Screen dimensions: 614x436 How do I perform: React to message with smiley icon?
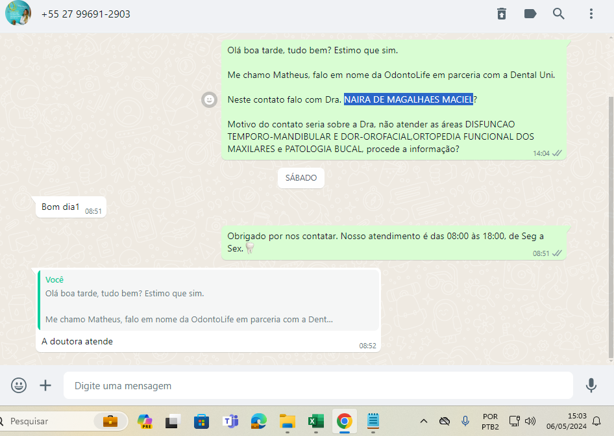[x=209, y=99]
